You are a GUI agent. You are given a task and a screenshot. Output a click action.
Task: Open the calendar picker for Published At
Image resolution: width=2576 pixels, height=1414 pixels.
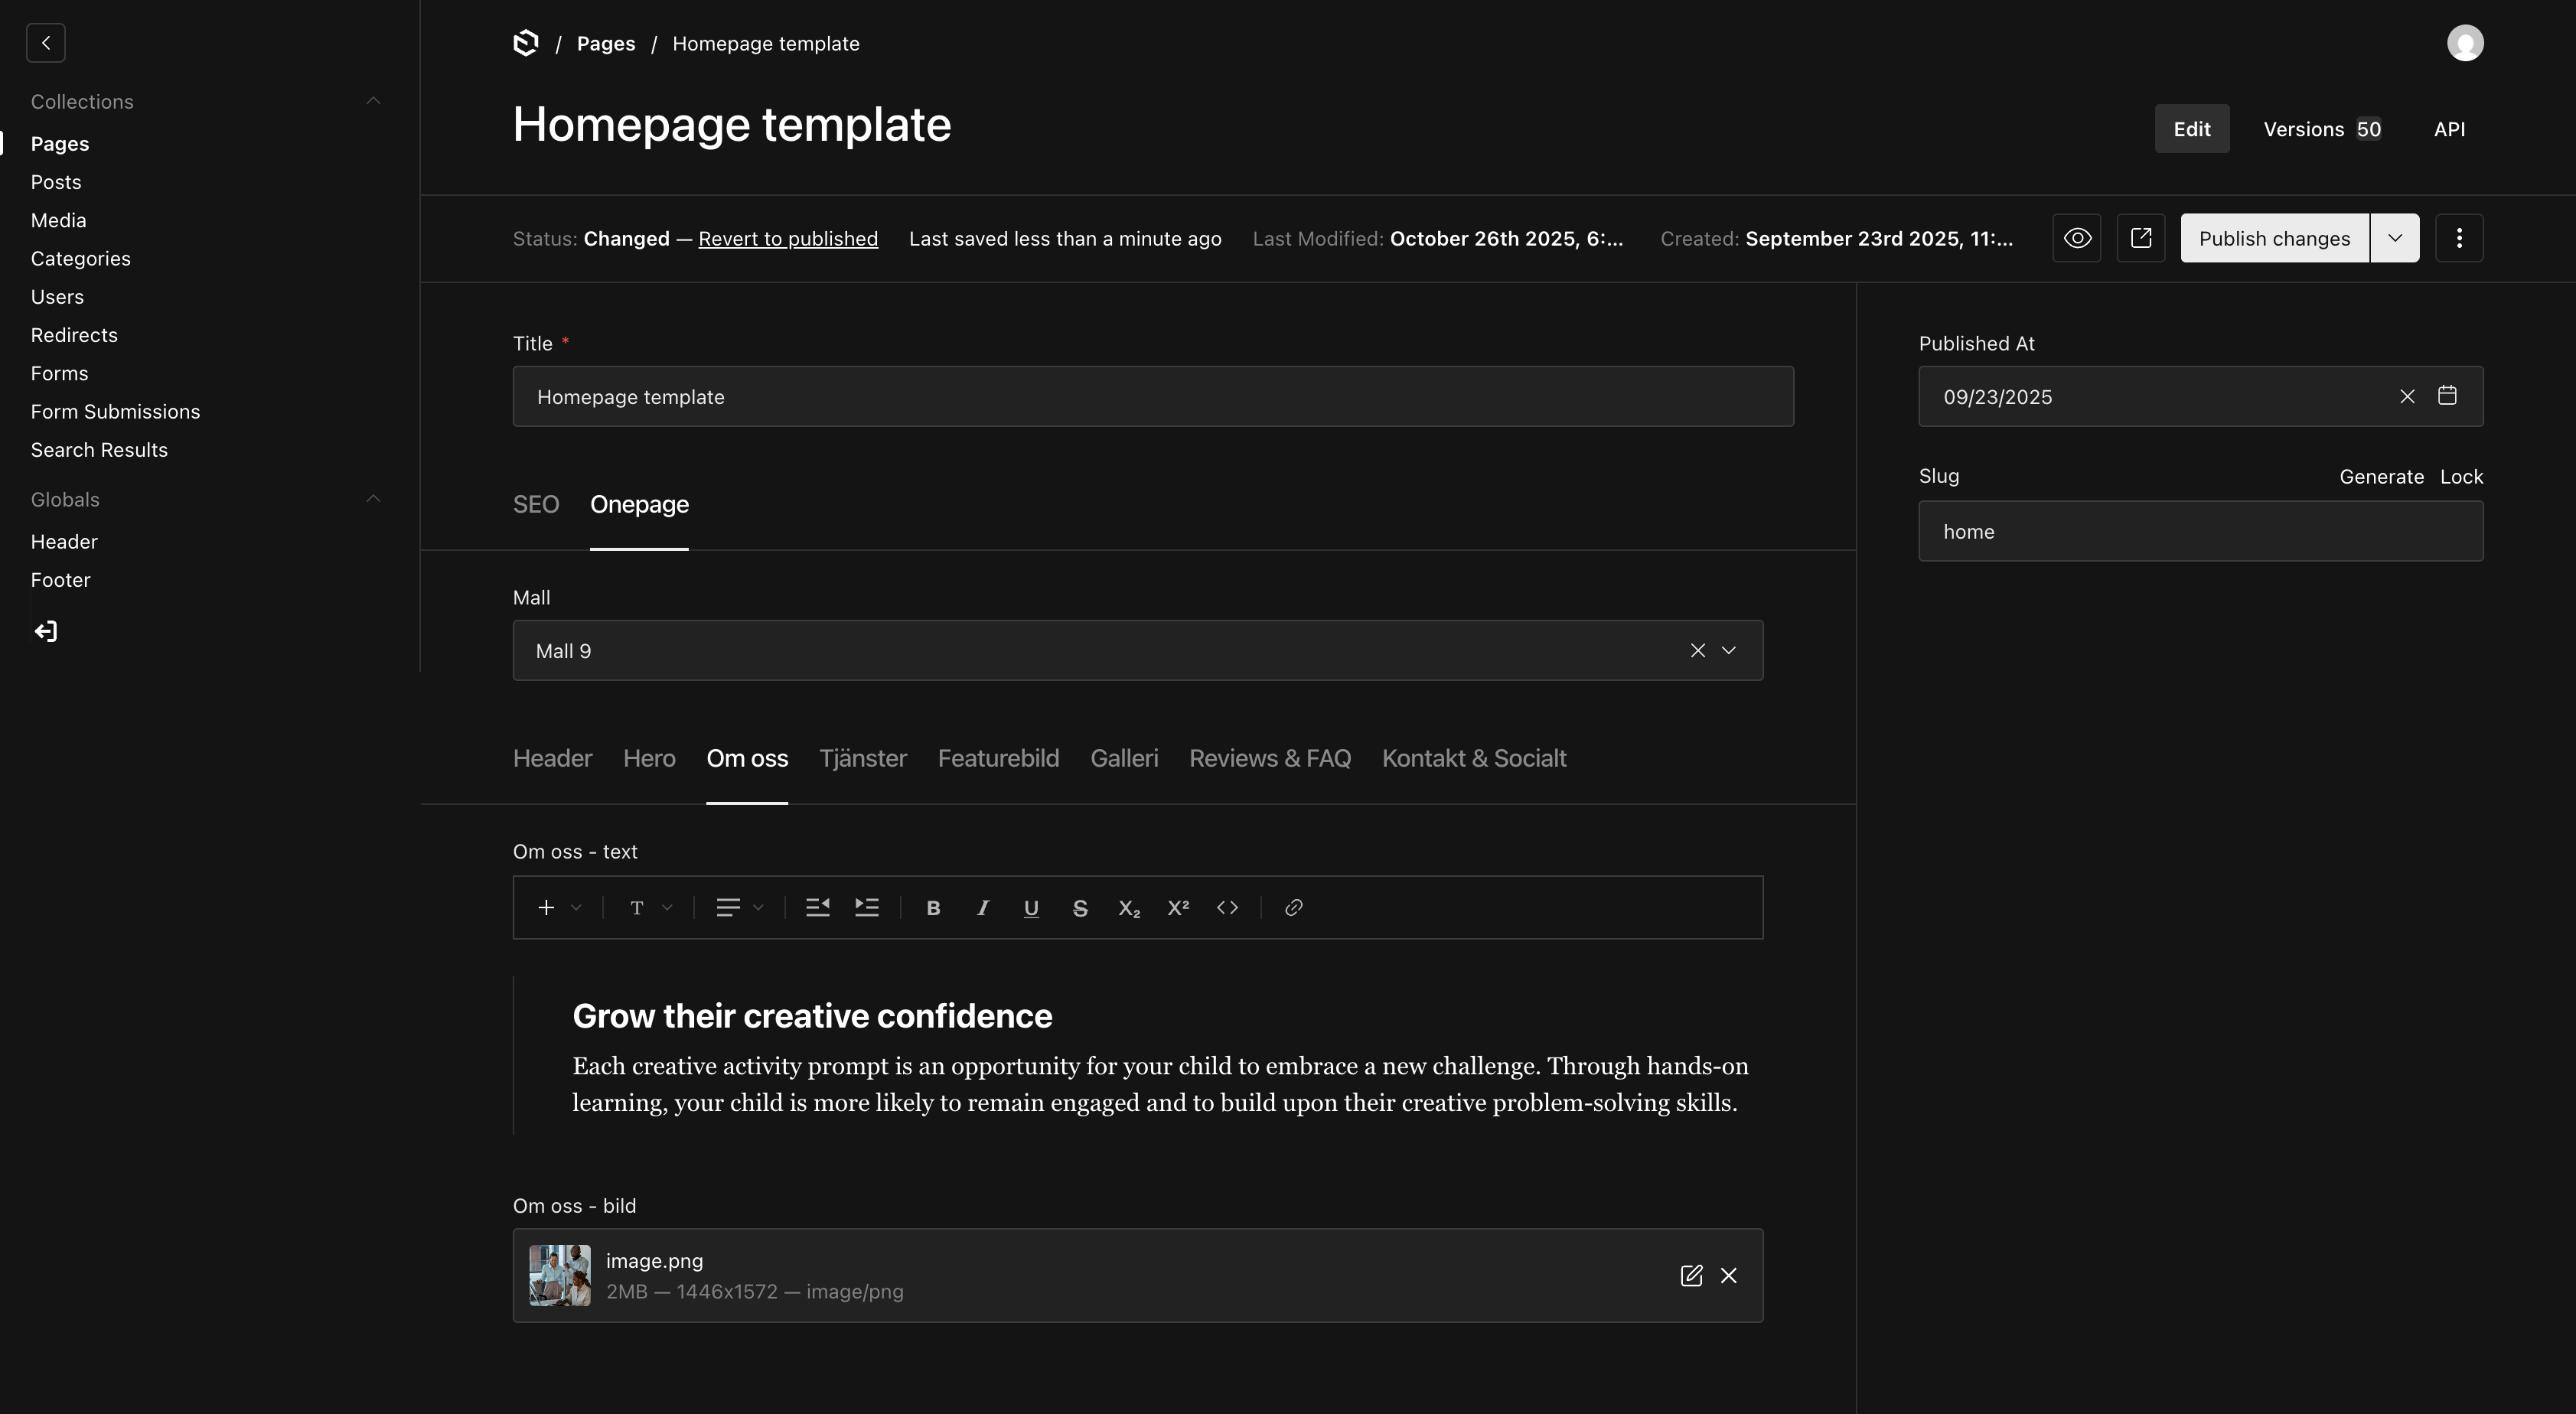[2447, 396]
